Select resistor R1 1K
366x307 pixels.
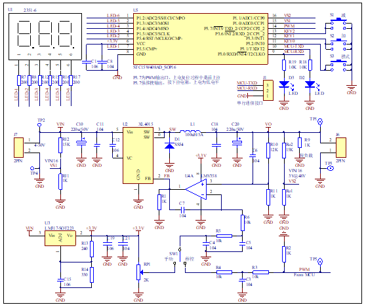pos(159,202)
